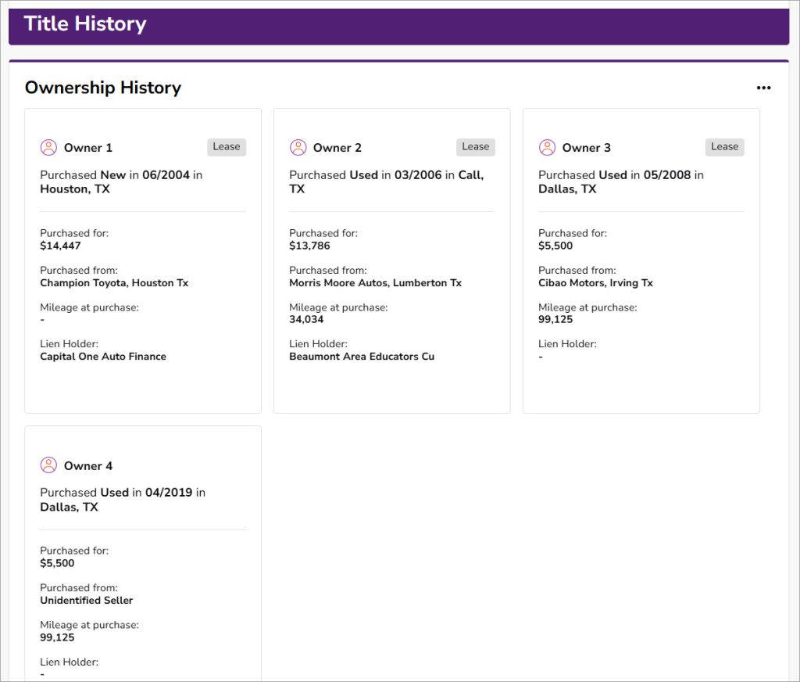Click the Unidentified Seller text
Viewport: 800px width, 682px height.
pyautogui.click(x=86, y=601)
